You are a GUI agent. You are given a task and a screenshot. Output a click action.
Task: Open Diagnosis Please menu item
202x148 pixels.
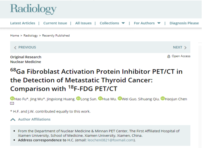(x=184, y=23)
